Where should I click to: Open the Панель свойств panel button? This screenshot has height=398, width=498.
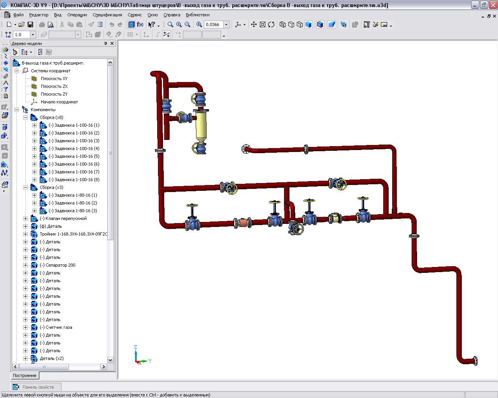37,387
